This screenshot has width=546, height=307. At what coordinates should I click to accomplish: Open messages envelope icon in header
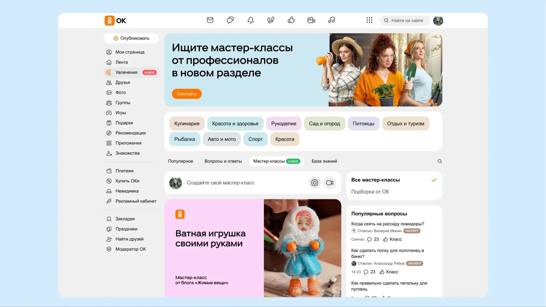[x=210, y=20]
